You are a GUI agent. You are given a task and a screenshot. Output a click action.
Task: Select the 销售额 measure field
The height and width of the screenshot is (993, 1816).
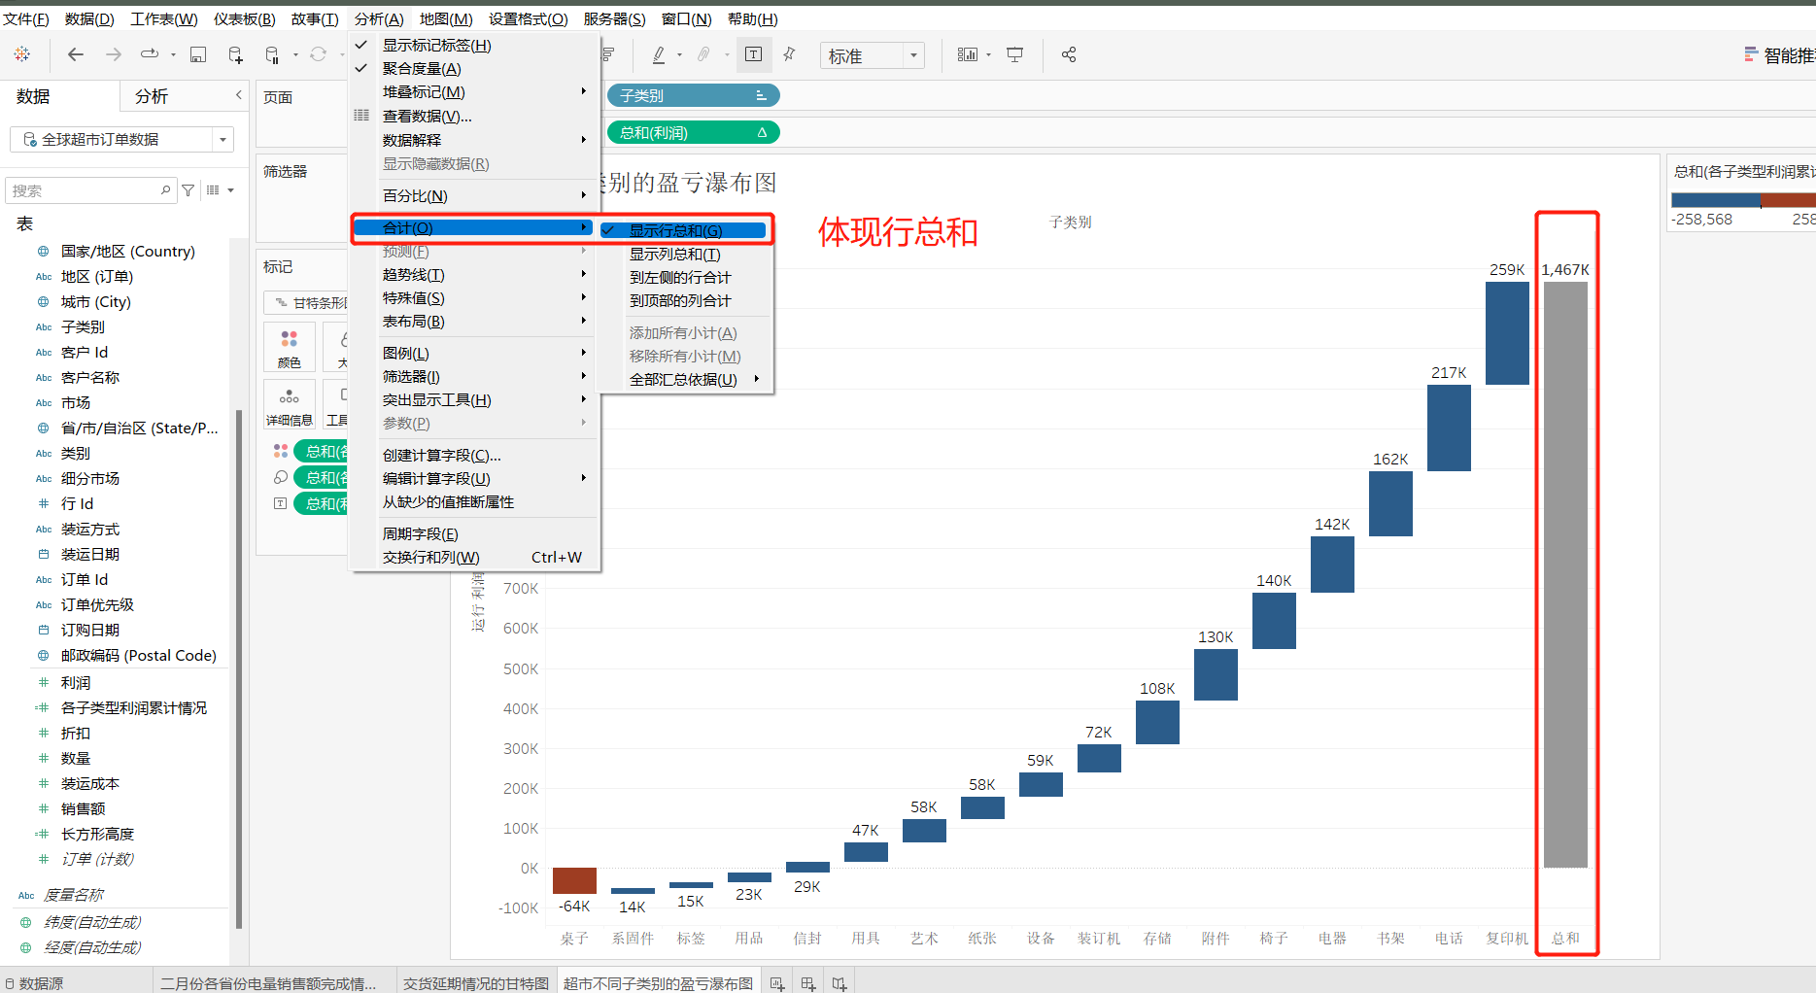83,808
